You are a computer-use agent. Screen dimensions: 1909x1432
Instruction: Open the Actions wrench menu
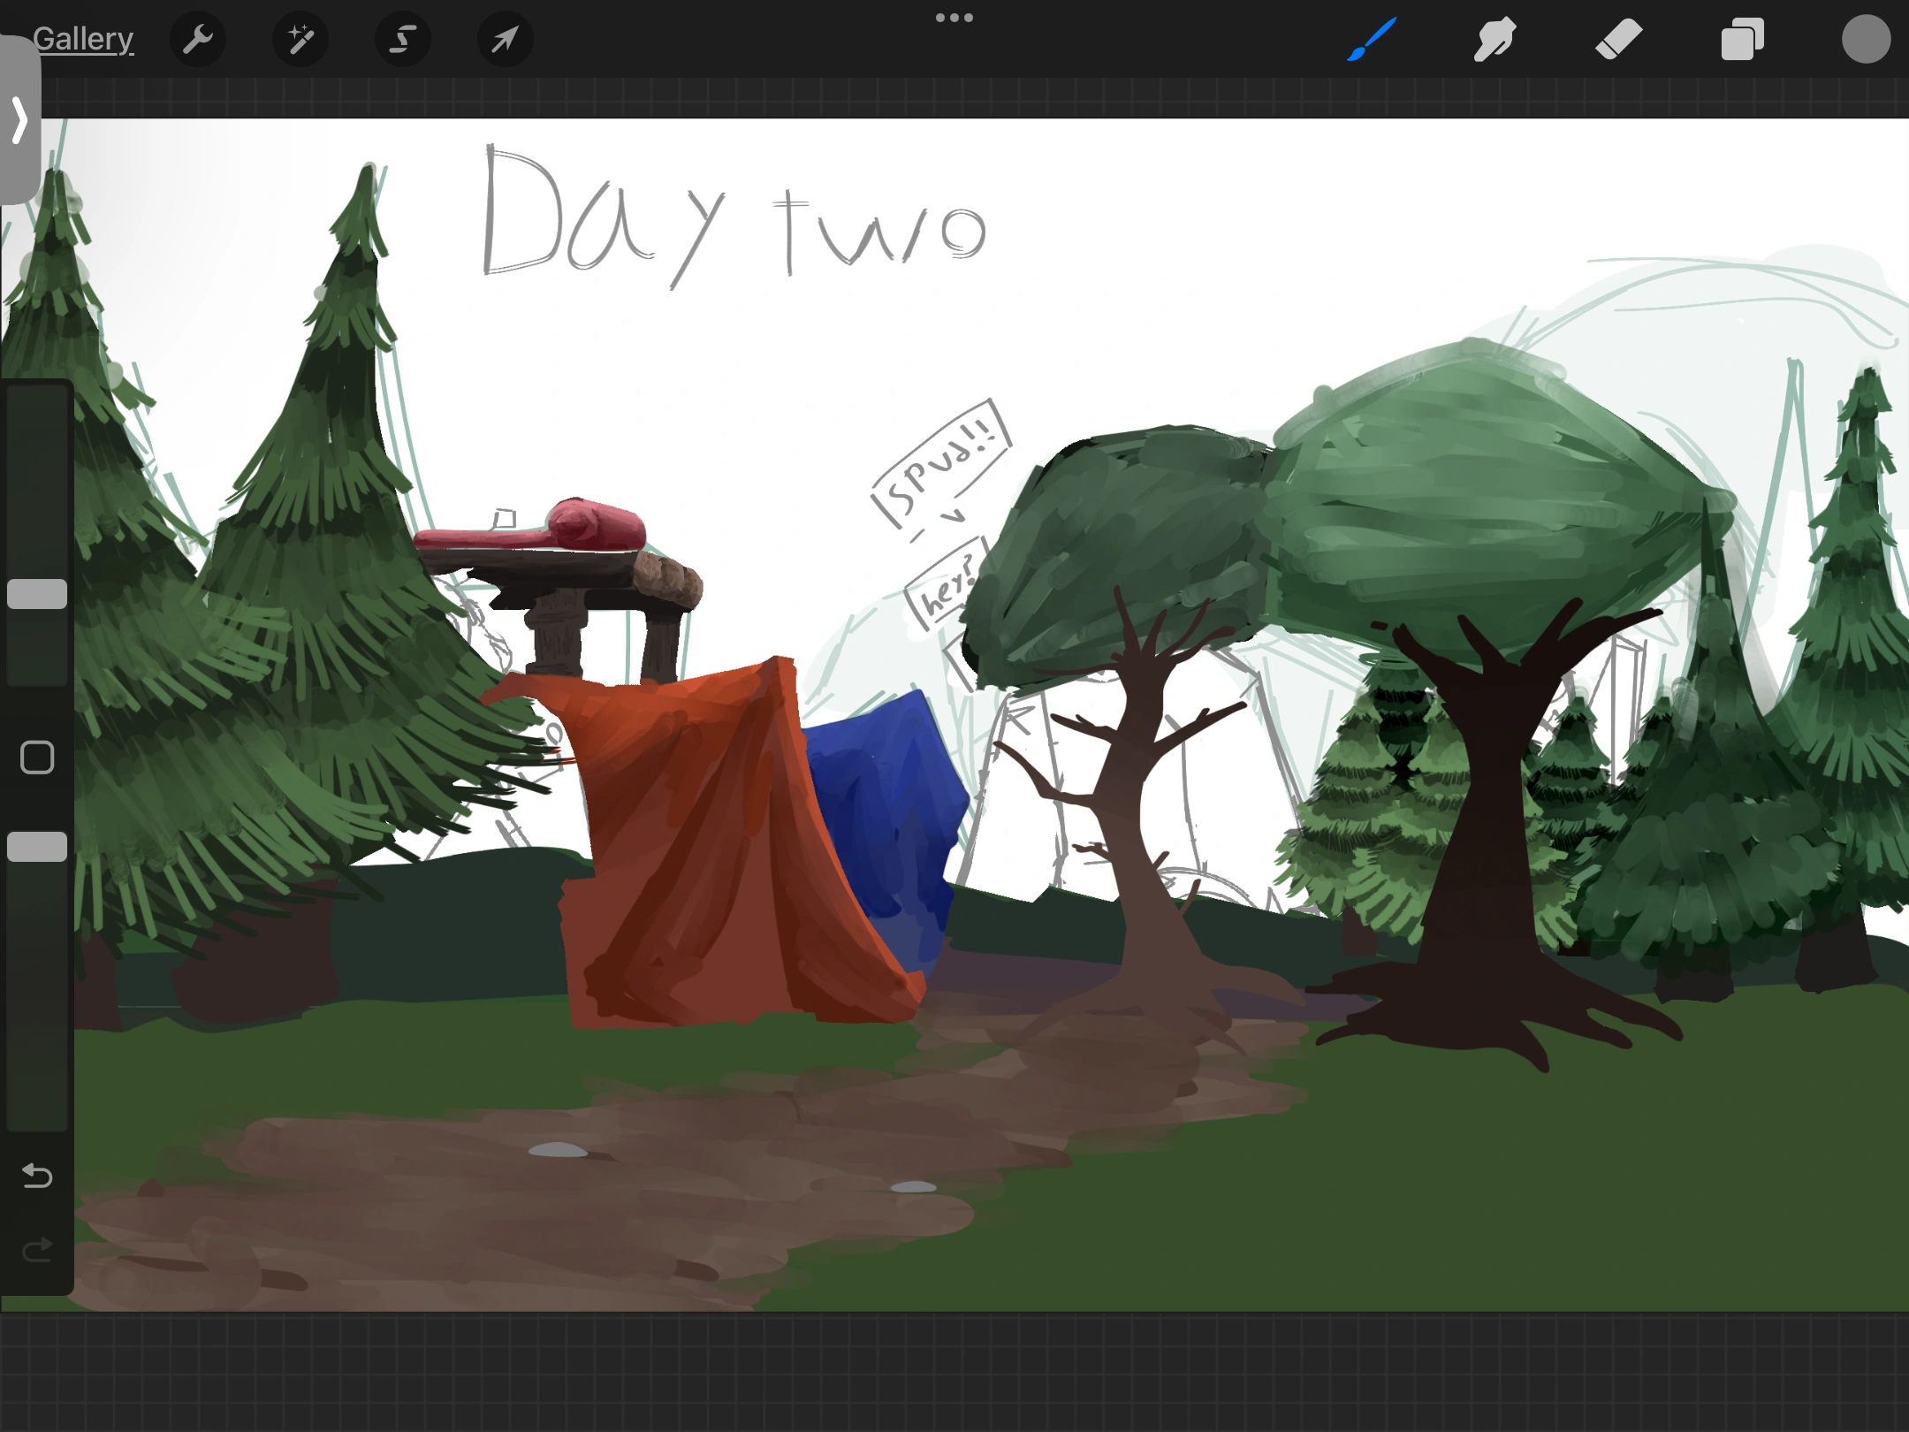click(x=198, y=40)
